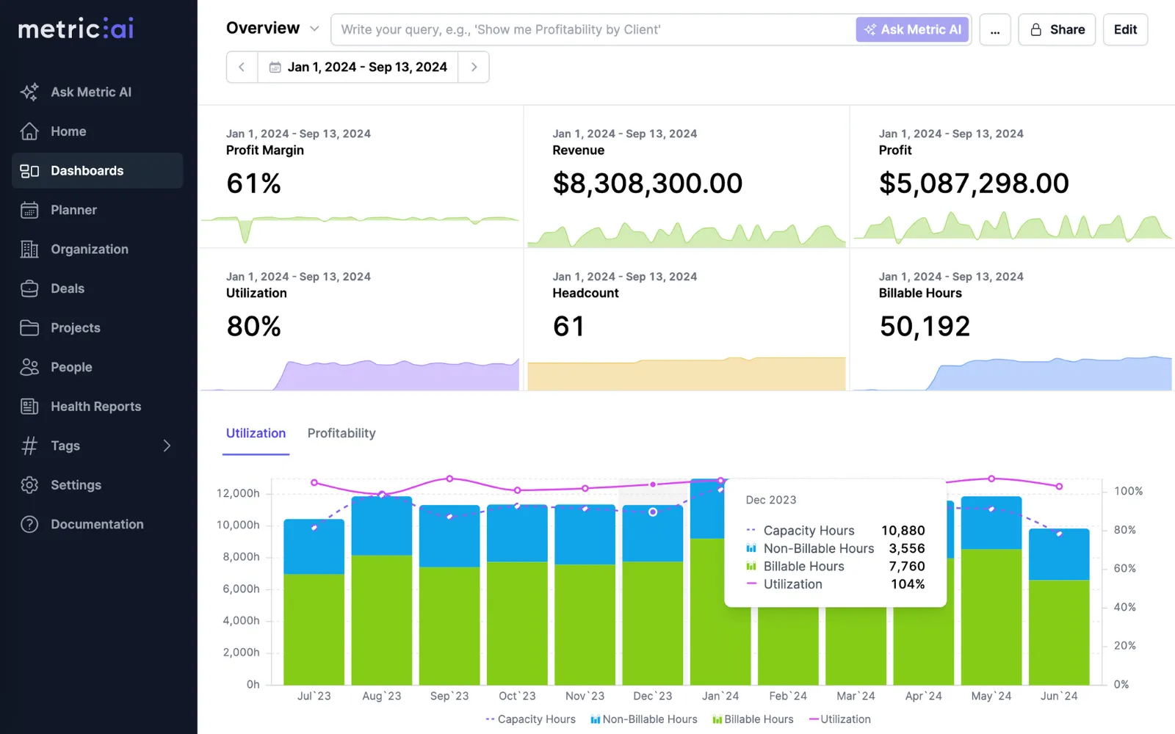Click the Health Reports newspaper icon

(x=29, y=407)
